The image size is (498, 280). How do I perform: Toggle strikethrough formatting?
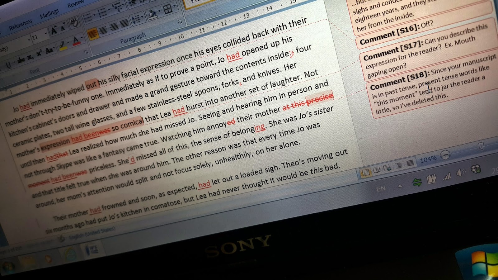click(21, 60)
